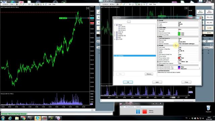Click the crosshair cursor tool in the right chart toolbar

(x=130, y=4)
